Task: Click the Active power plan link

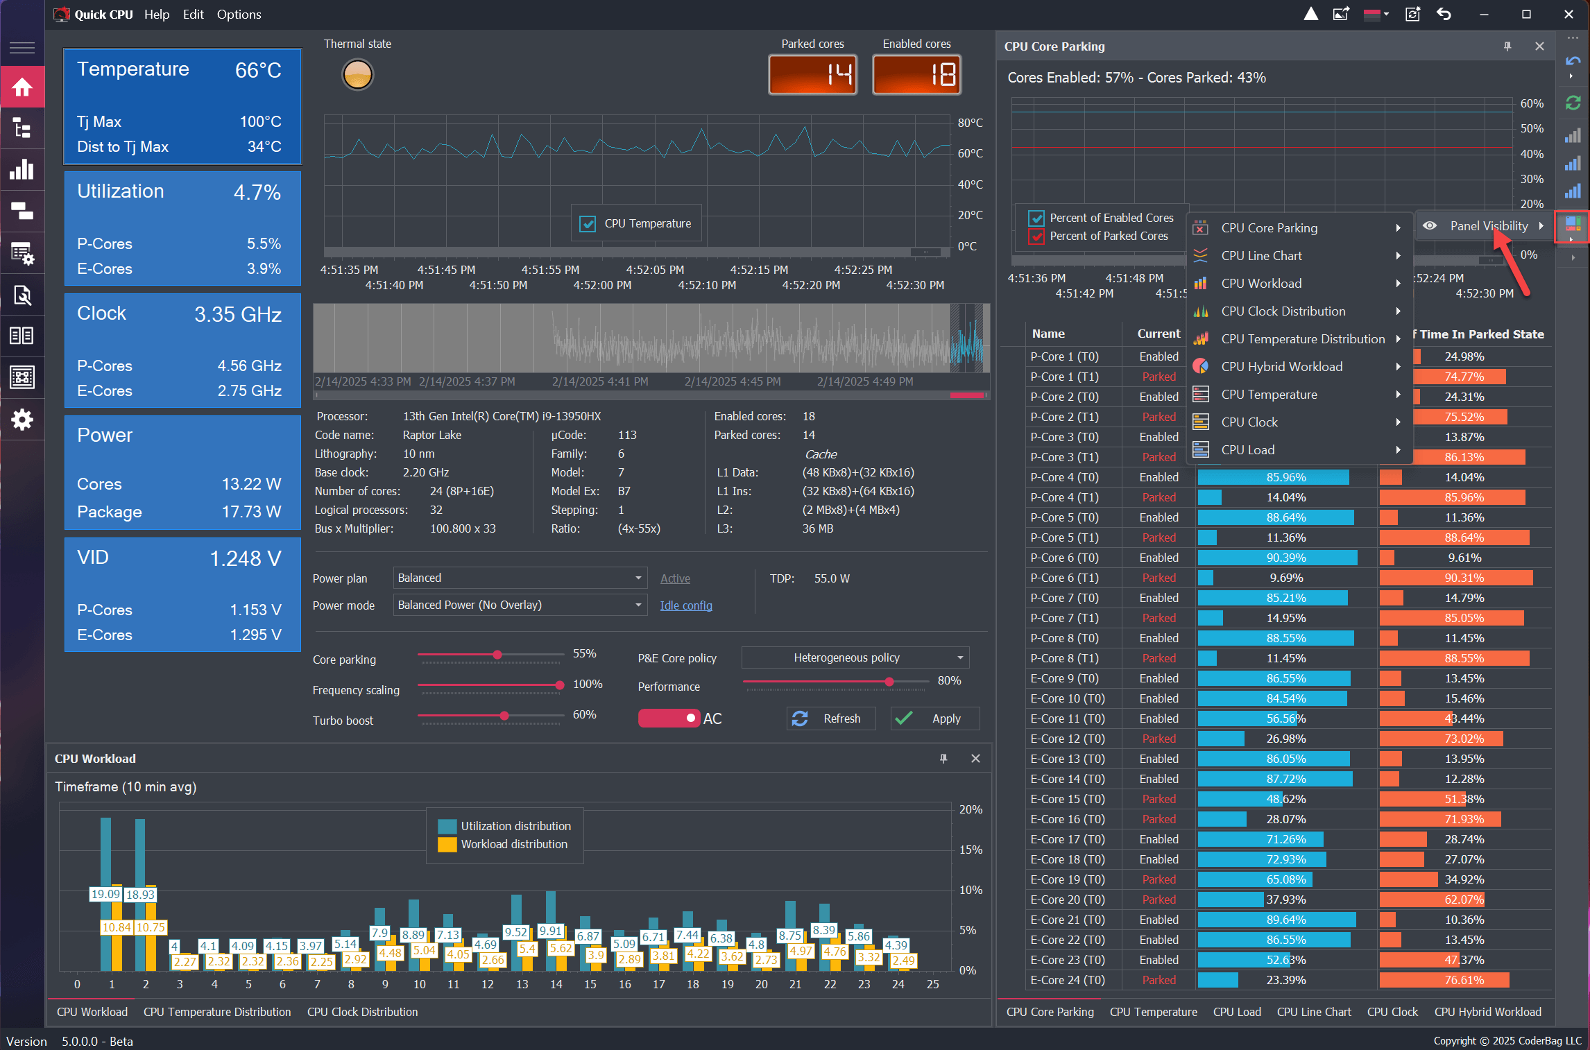Action: 675,578
